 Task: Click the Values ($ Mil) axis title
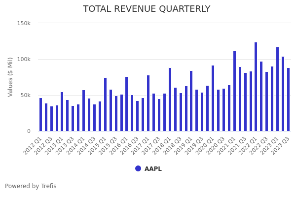coord(10,76)
